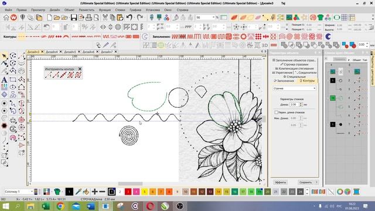375x211 pixels.
Task: Open the zoom percentage dropdown
Action: 213,18
